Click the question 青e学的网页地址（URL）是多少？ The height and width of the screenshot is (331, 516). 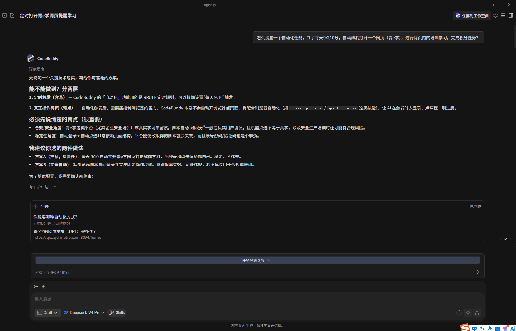pos(65,231)
